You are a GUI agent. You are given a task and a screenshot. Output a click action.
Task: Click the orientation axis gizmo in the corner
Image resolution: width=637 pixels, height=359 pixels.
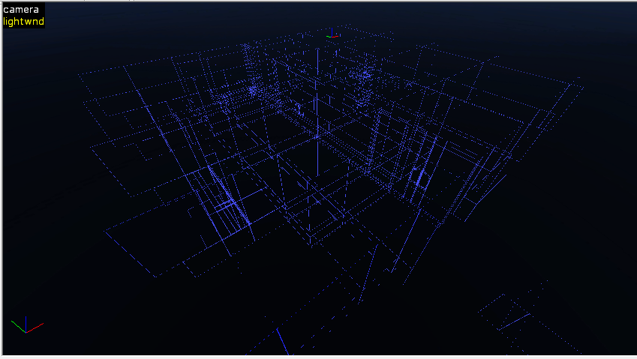click(x=26, y=326)
